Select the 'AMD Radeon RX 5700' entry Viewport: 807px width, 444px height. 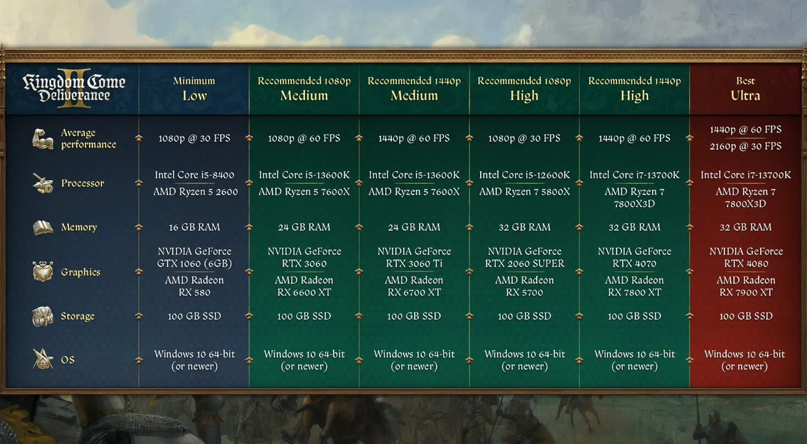tap(525, 286)
